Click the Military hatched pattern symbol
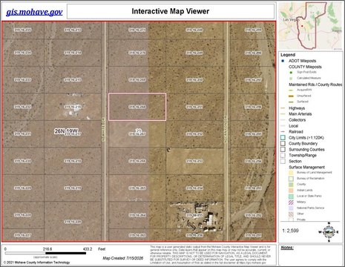345x267 pixels. click(x=291, y=202)
